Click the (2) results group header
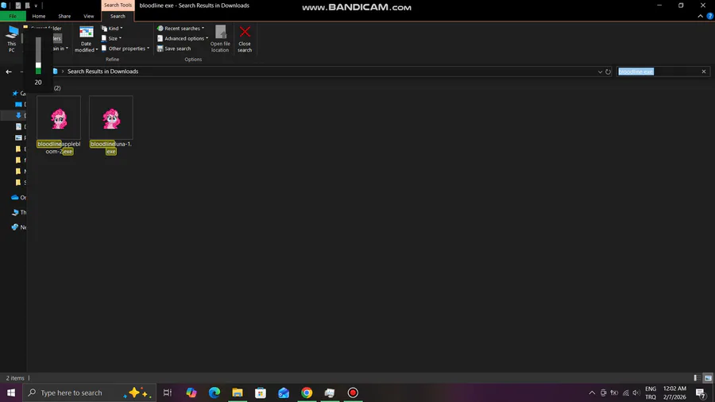 57,88
